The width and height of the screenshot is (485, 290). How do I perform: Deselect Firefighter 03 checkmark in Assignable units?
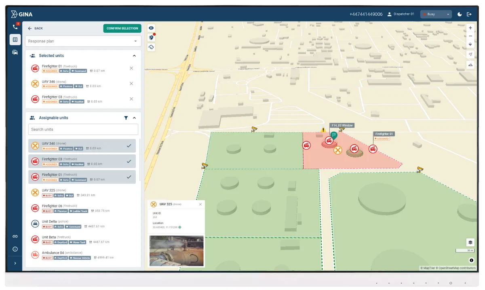click(129, 161)
